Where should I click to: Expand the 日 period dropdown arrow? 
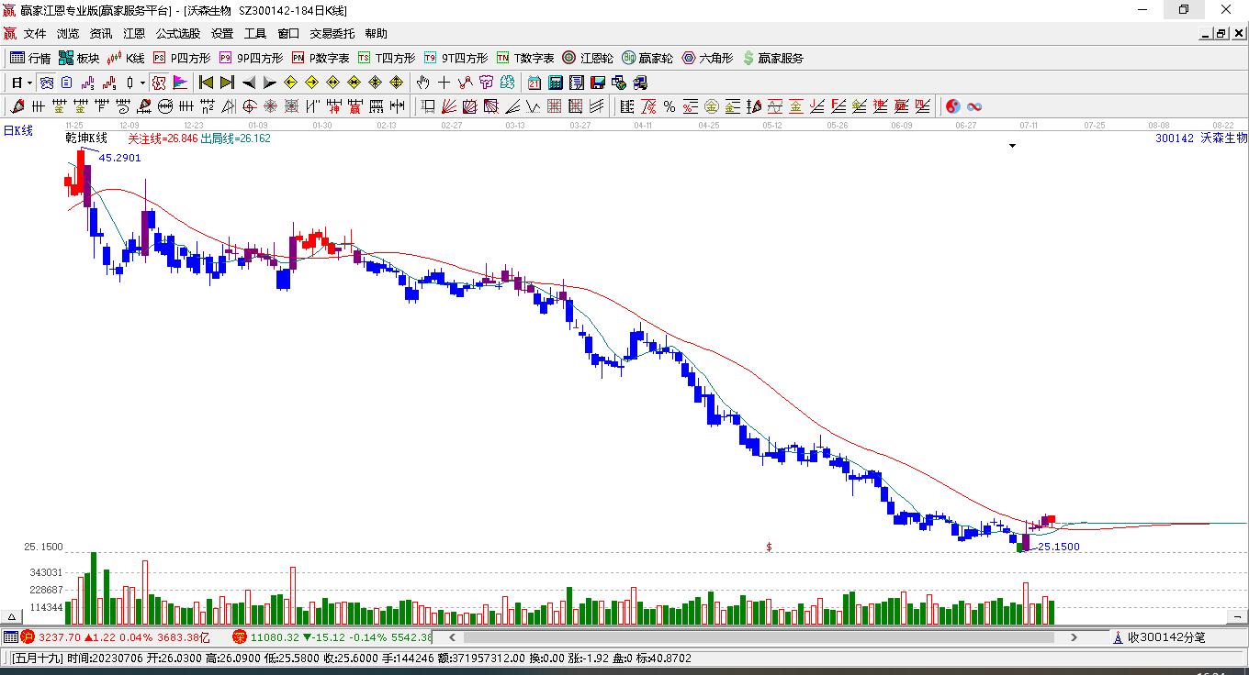point(29,83)
